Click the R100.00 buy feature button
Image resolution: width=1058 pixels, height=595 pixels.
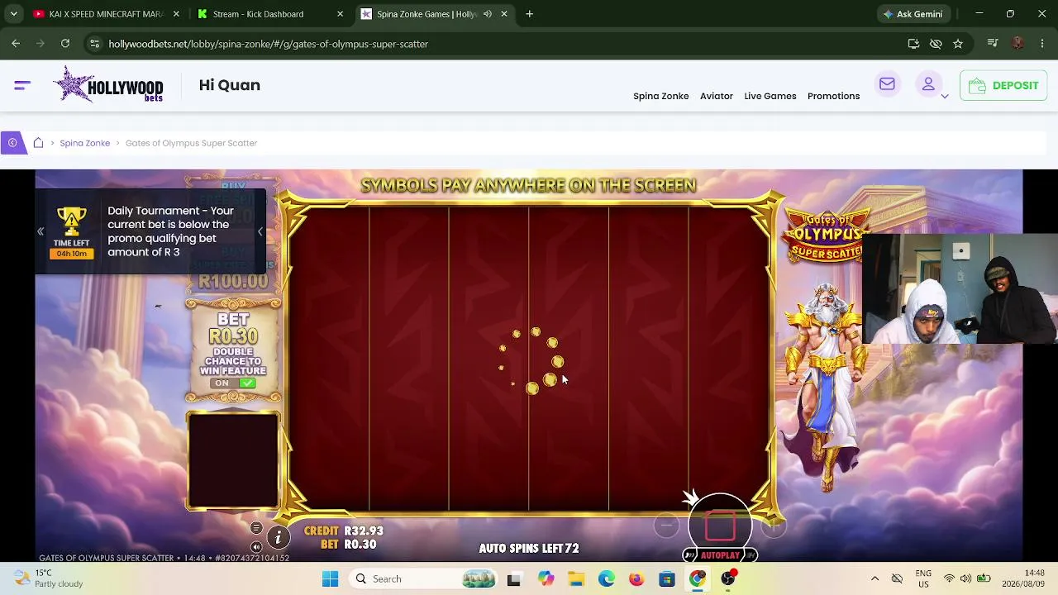tap(234, 281)
